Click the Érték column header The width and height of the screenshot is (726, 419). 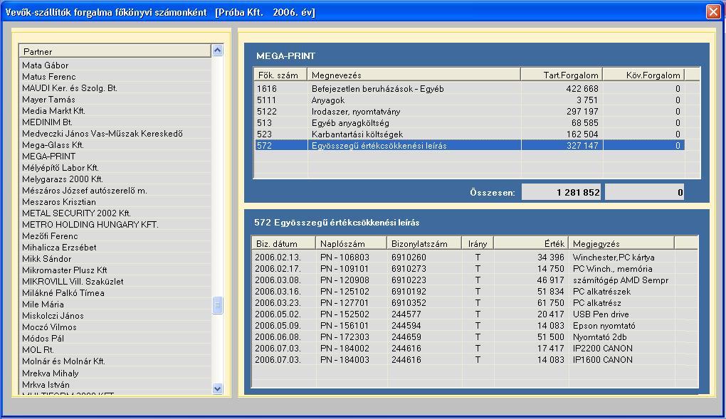click(530, 243)
